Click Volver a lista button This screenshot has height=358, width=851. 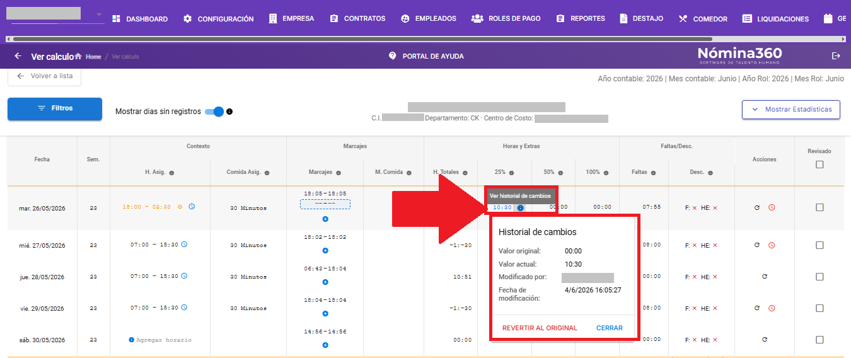coord(45,76)
